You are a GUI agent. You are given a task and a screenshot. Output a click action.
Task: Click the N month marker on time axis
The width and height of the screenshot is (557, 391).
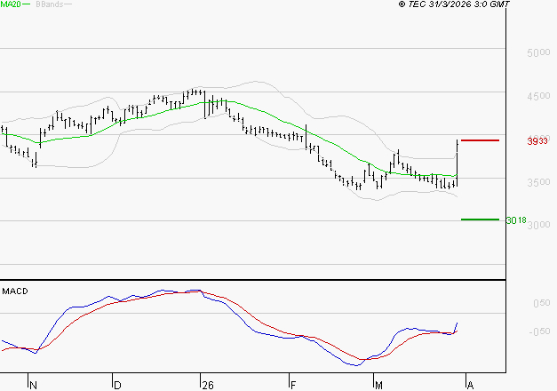pyautogui.click(x=34, y=386)
